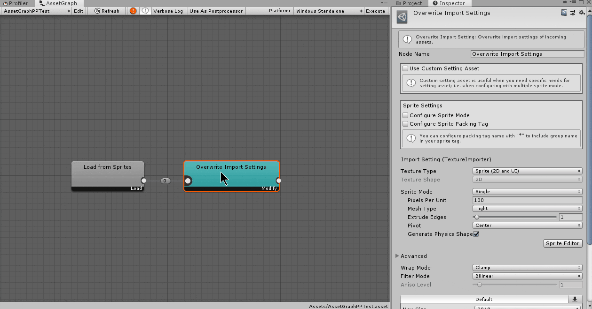Switch to the Profiler tab
This screenshot has width=592, height=309.
[x=16, y=3]
